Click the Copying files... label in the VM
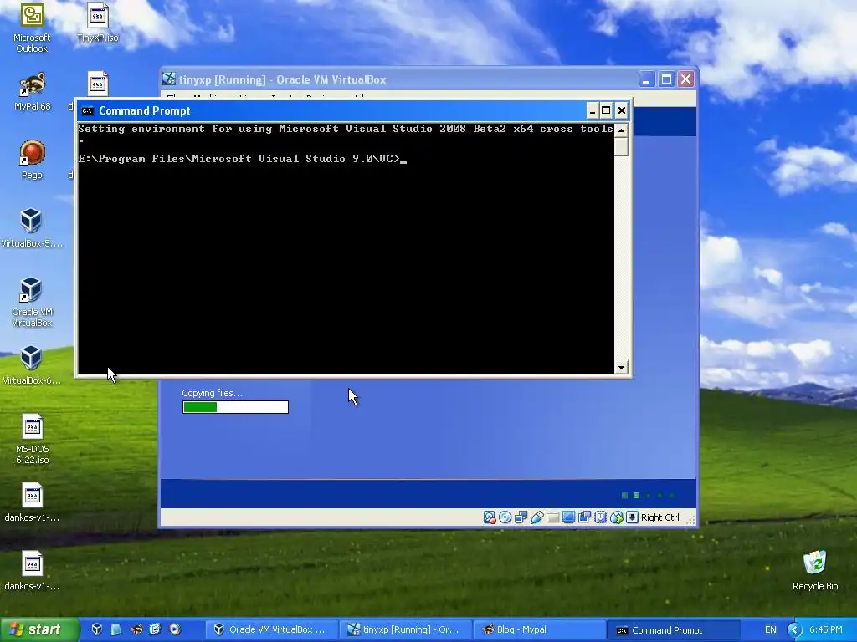857x642 pixels. point(212,393)
